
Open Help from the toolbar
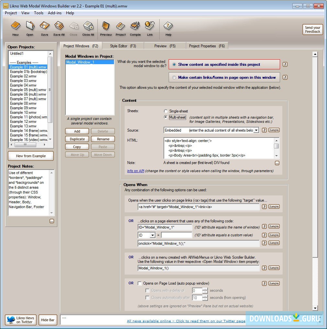[x=168, y=29]
